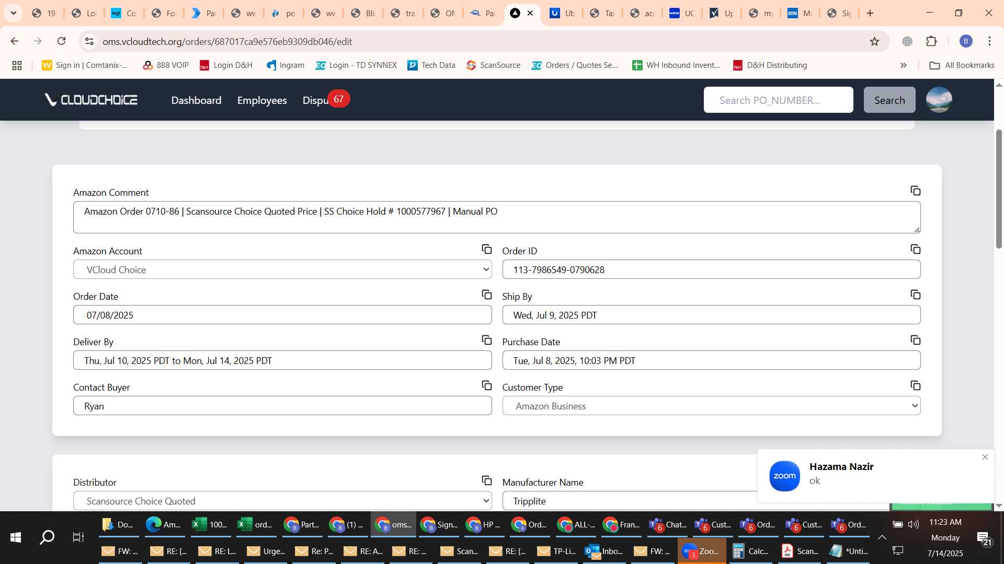This screenshot has height=564, width=1004.
Task: Open the Disputes nav item
Action: (316, 100)
